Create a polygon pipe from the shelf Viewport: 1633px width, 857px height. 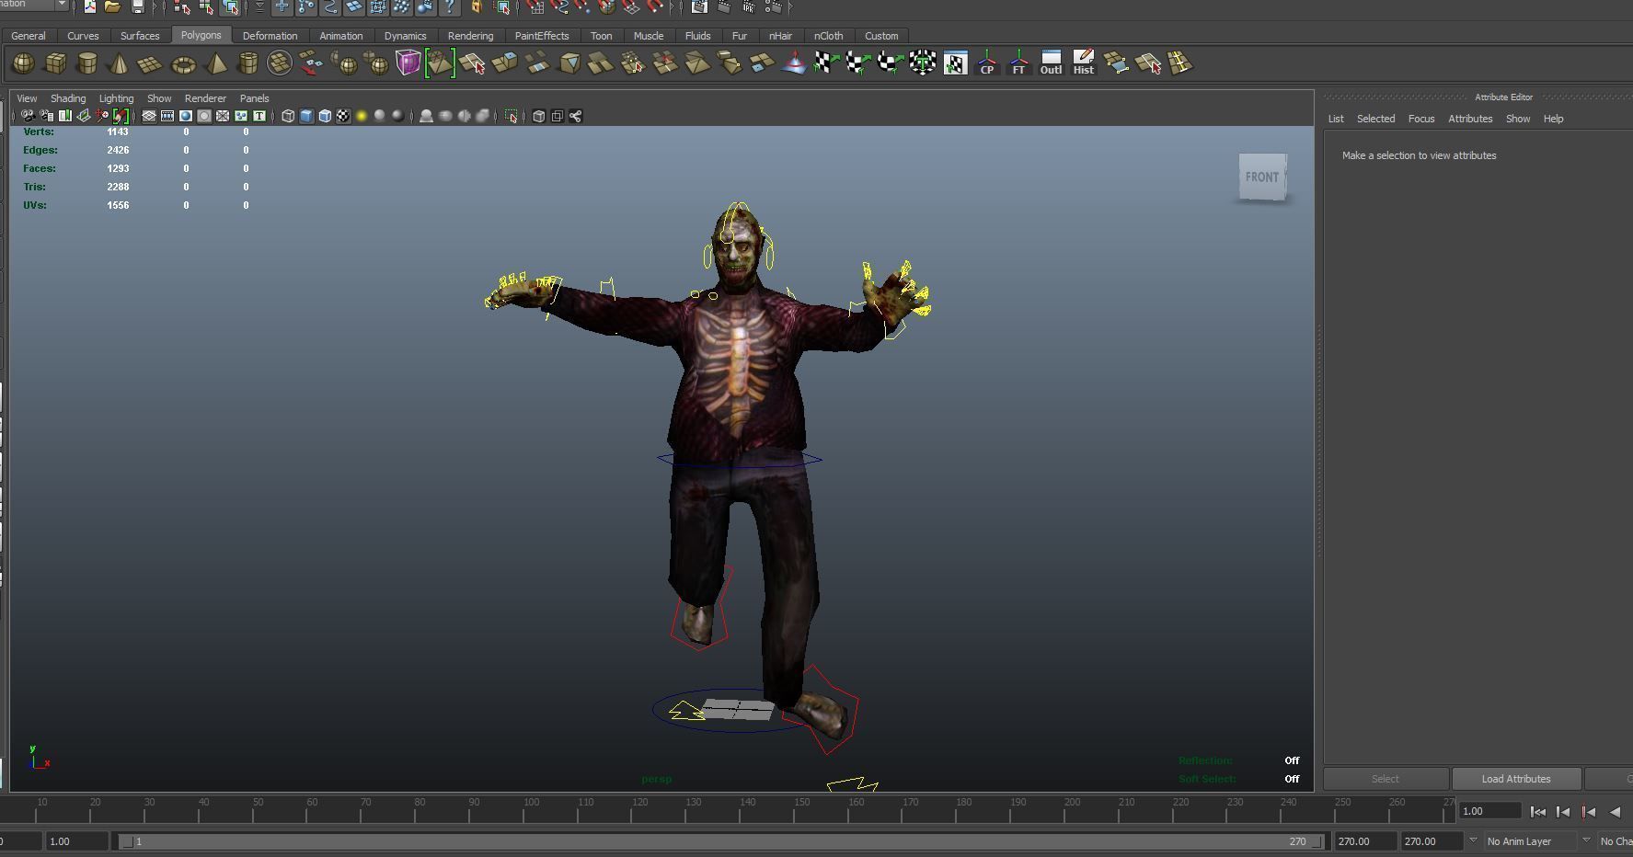[247, 63]
